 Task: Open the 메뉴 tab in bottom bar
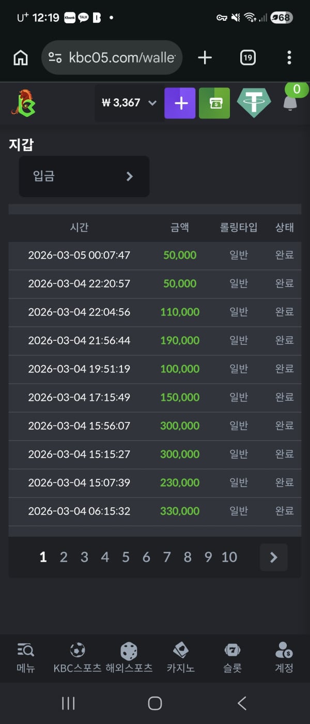click(25, 657)
